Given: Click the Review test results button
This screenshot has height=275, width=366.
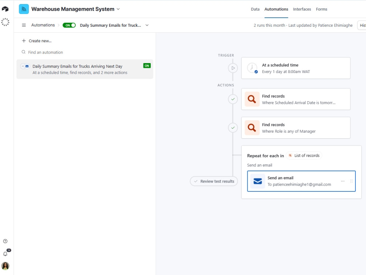Looking at the screenshot, I should (214, 181).
